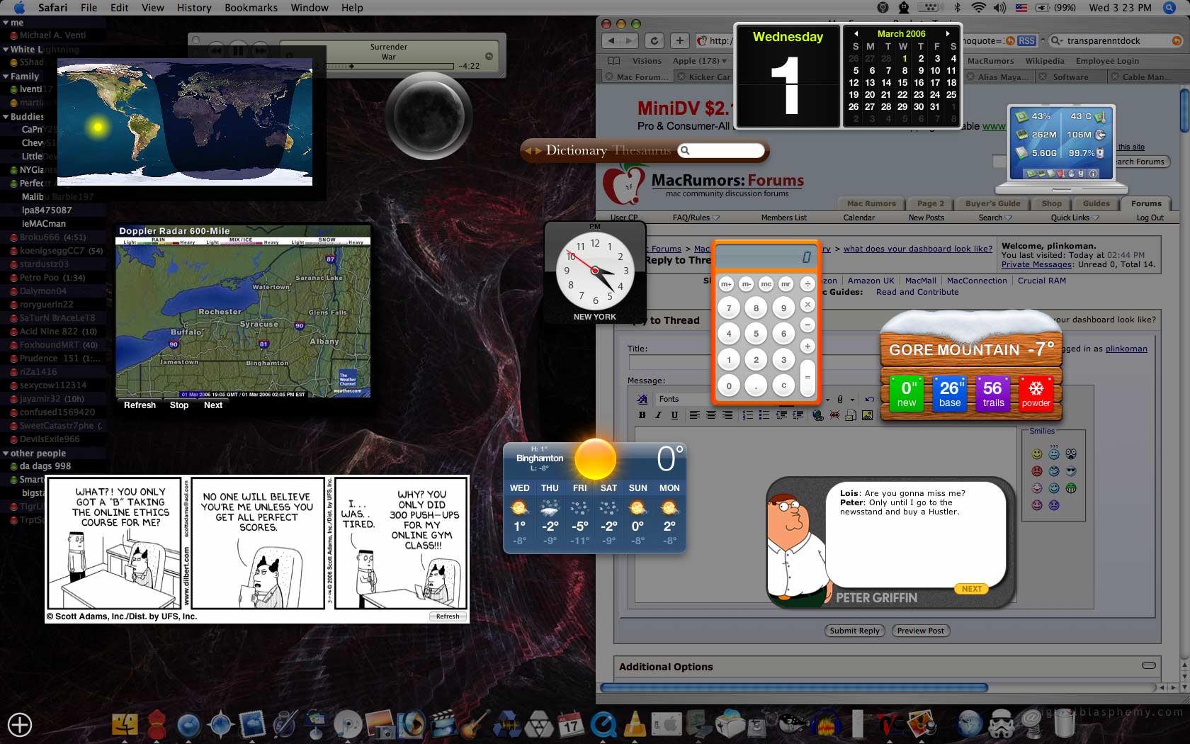1190x744 pixels.
Task: Click iTunes widget playback progress slider
Action: point(389,66)
